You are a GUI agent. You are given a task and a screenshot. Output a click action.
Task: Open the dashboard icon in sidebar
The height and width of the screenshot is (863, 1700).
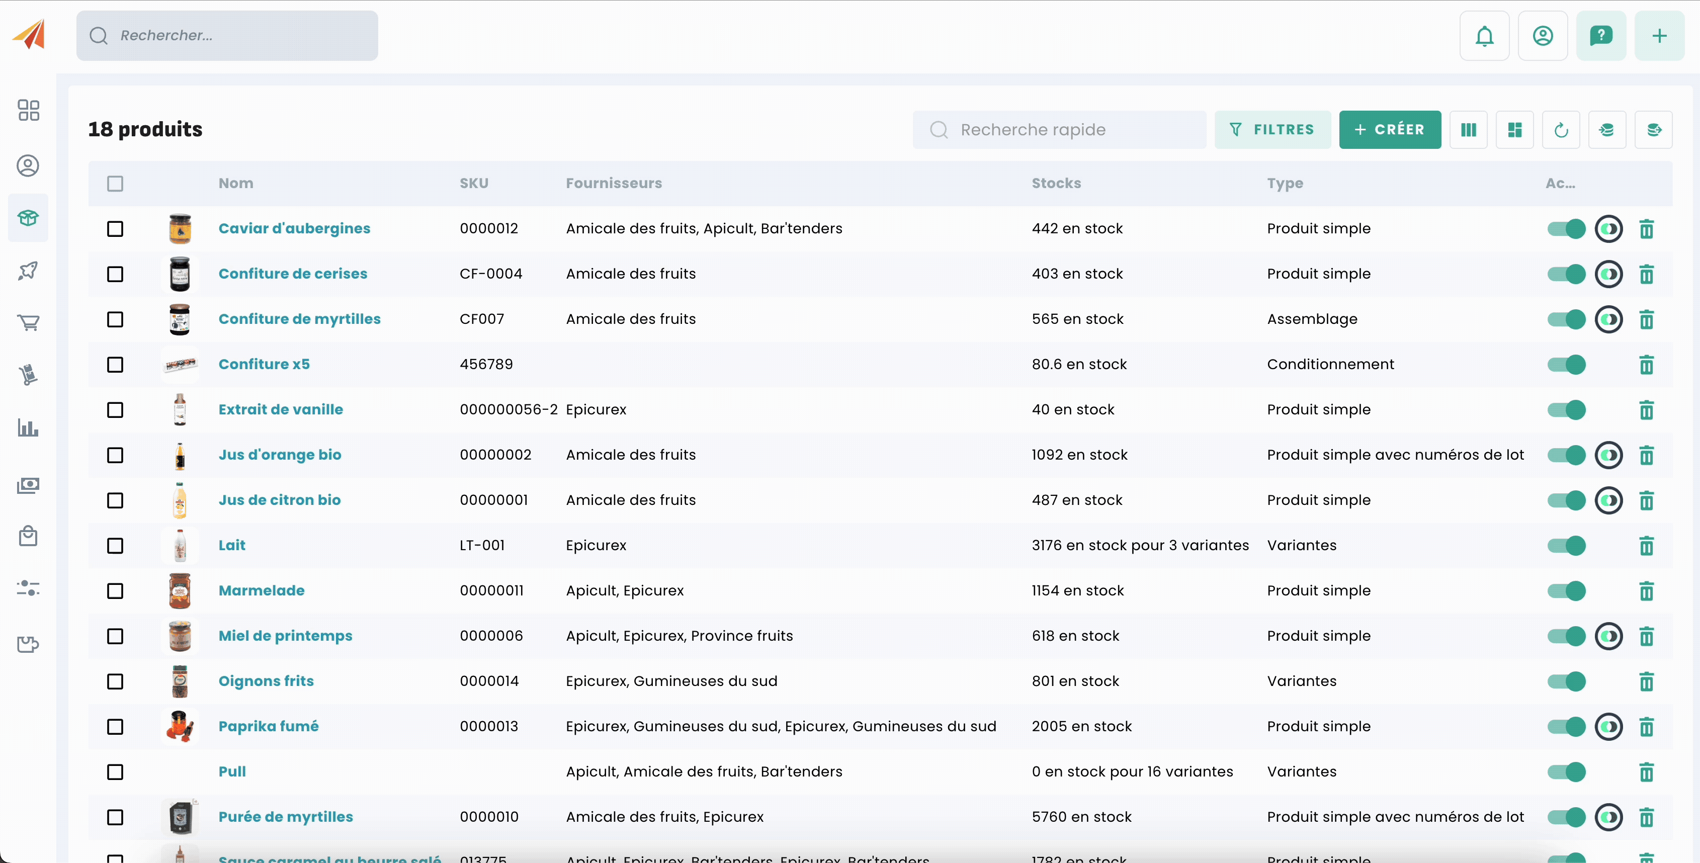point(28,110)
